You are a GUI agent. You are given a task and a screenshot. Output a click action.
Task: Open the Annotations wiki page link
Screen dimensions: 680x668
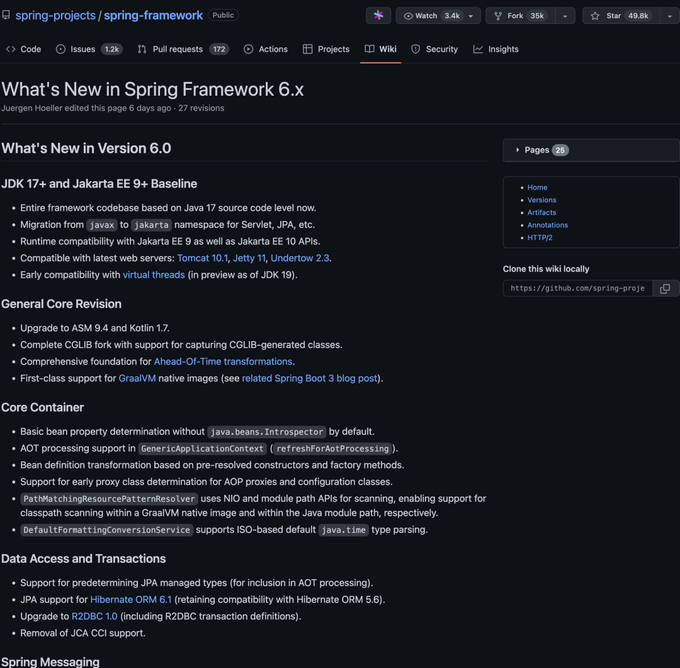point(547,225)
